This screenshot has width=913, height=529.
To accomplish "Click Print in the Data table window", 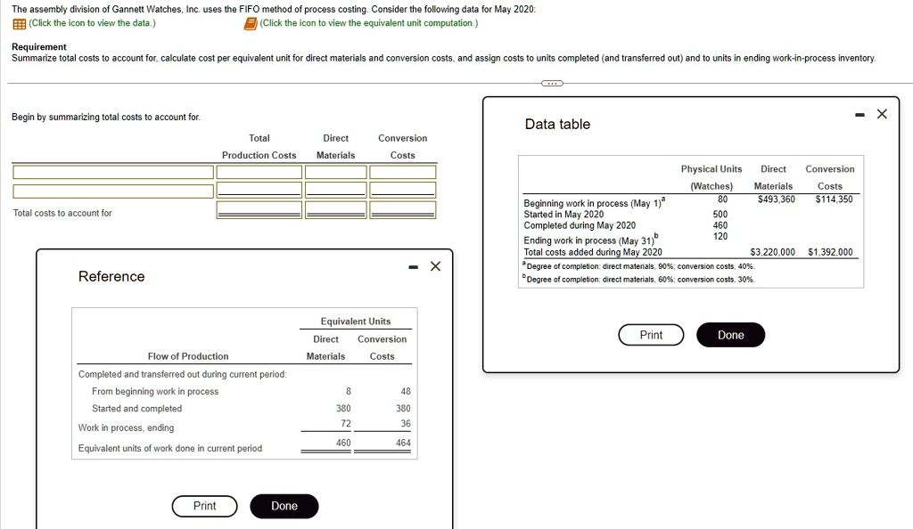I will 650,335.
